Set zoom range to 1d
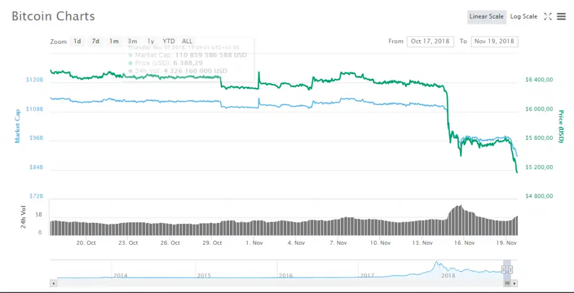 pos(77,42)
